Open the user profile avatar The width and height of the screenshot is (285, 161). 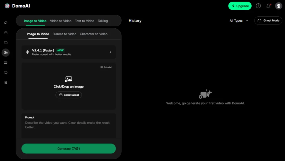click(x=278, y=6)
